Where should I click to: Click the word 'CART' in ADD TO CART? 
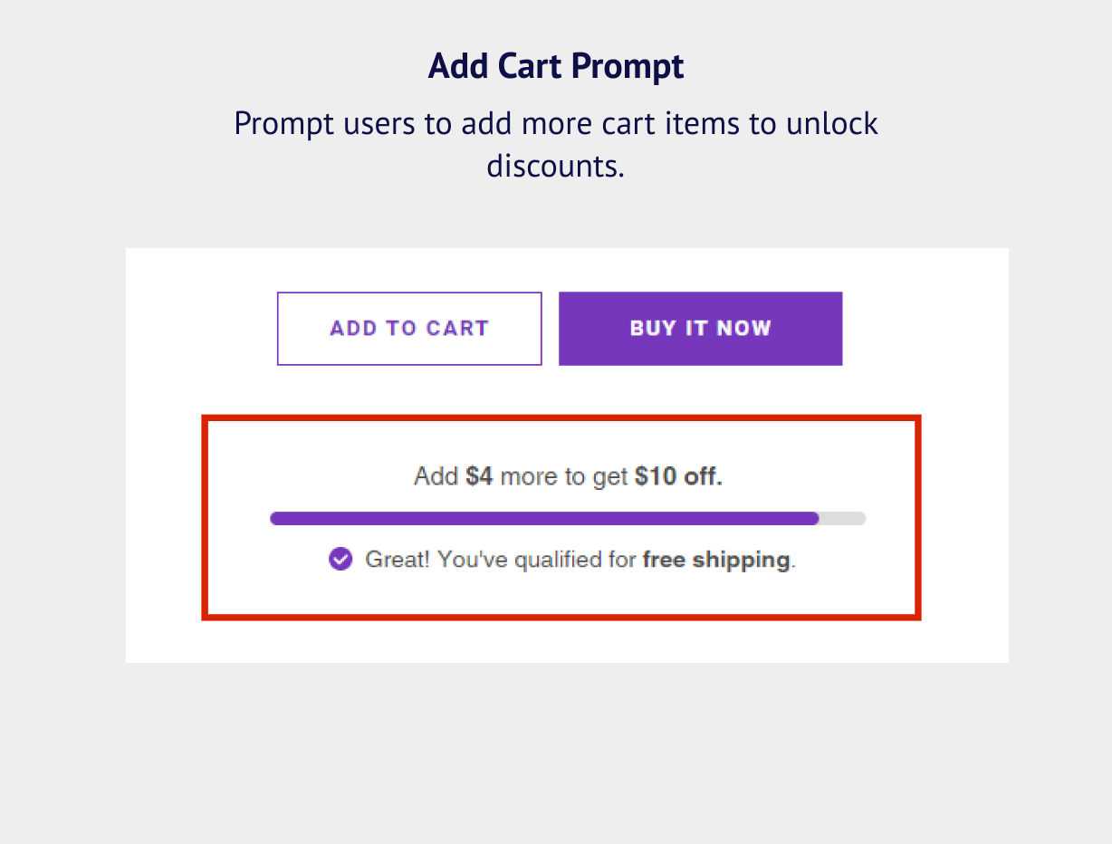pos(457,329)
